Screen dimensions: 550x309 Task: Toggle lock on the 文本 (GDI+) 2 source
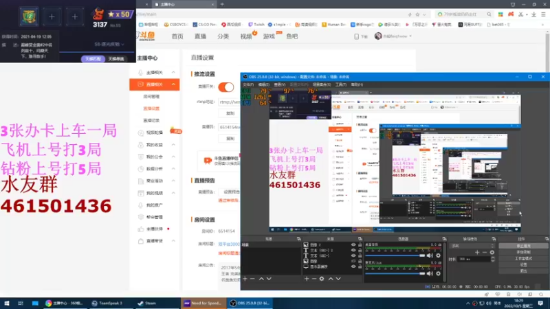pos(360,250)
